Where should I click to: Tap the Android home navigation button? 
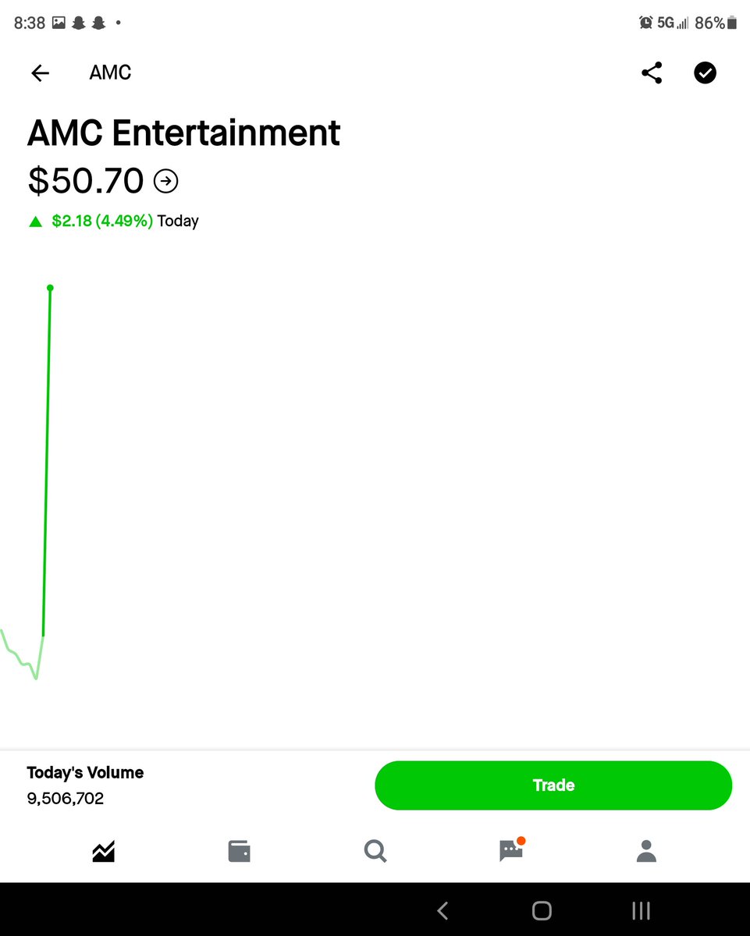coord(542,910)
